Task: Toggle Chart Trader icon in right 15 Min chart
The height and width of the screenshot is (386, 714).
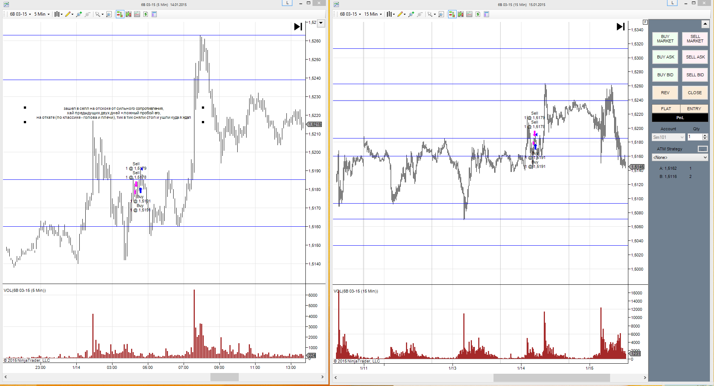Action: [x=452, y=14]
